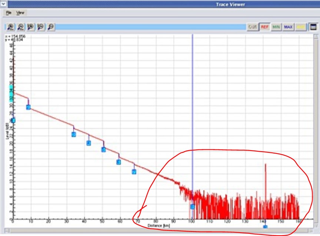The image size is (320, 236).
Task: Click the "Distance [km]" axis label
Action: point(159,226)
